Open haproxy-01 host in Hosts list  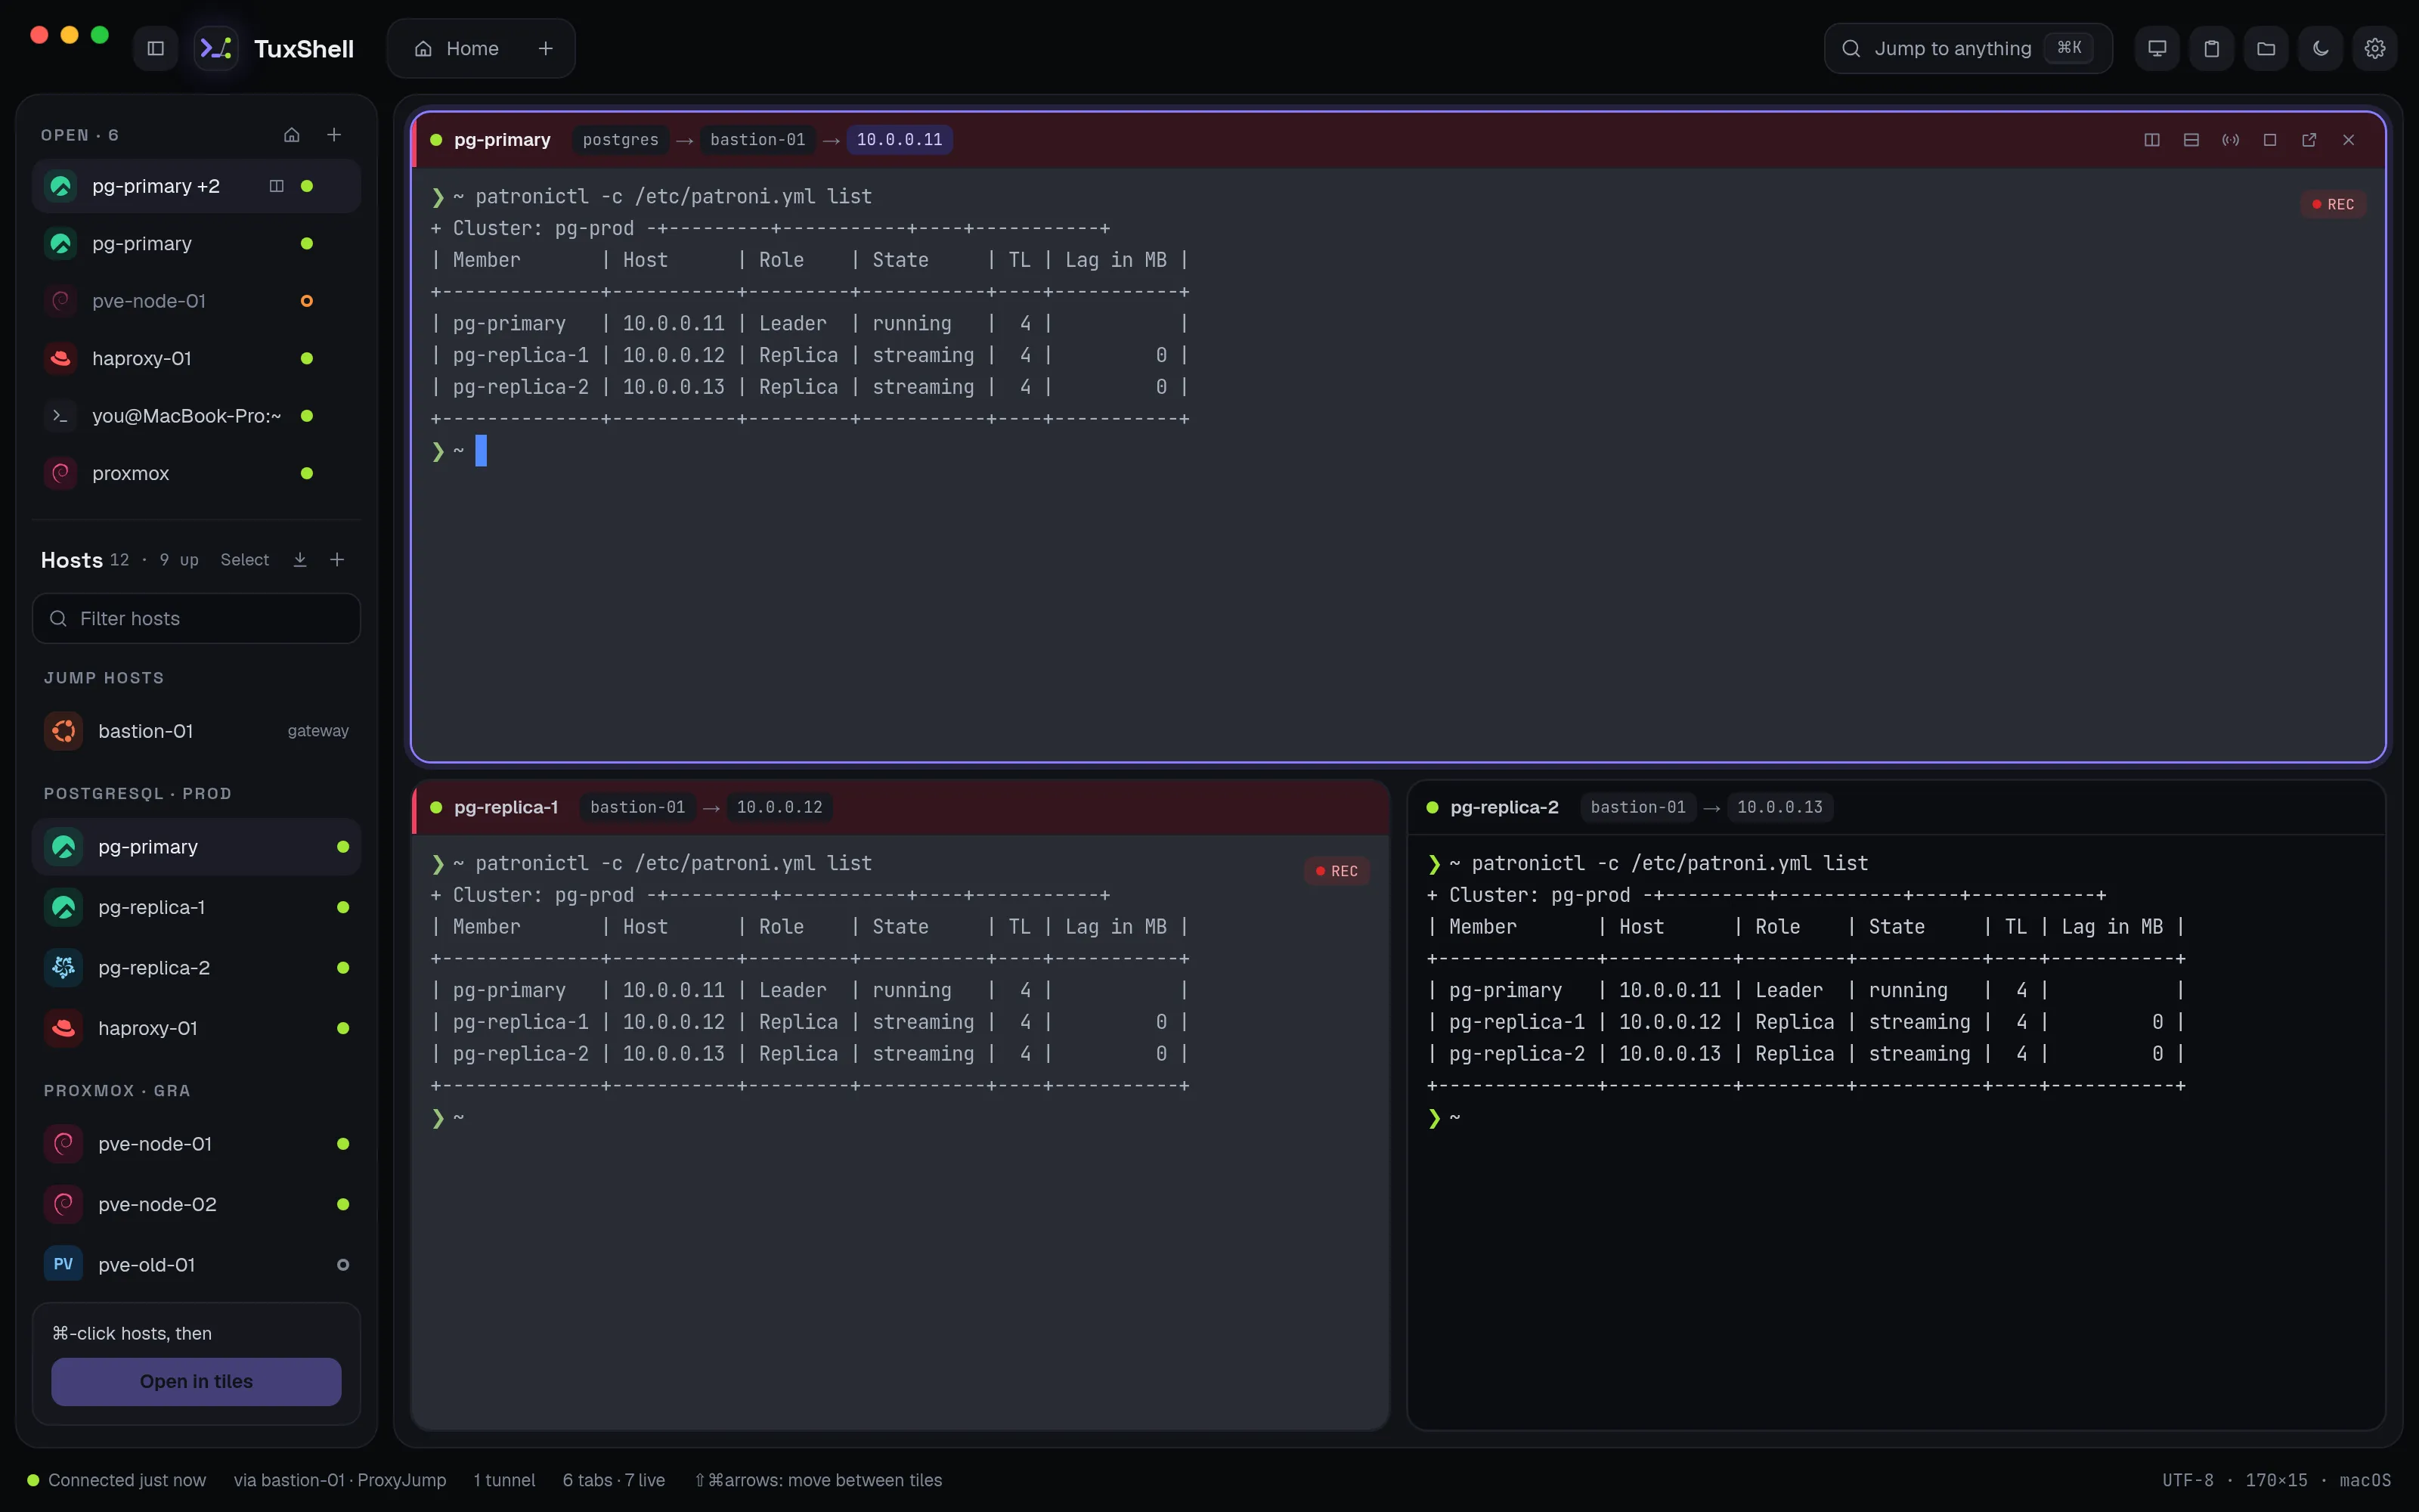(x=196, y=1028)
